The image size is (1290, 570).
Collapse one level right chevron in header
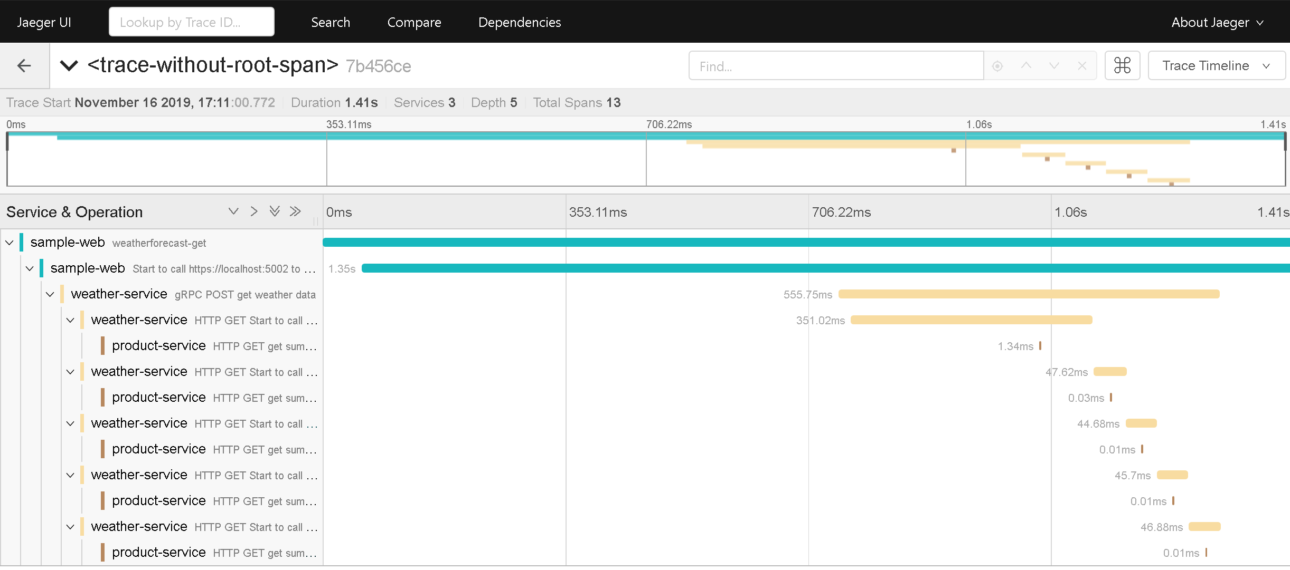254,211
